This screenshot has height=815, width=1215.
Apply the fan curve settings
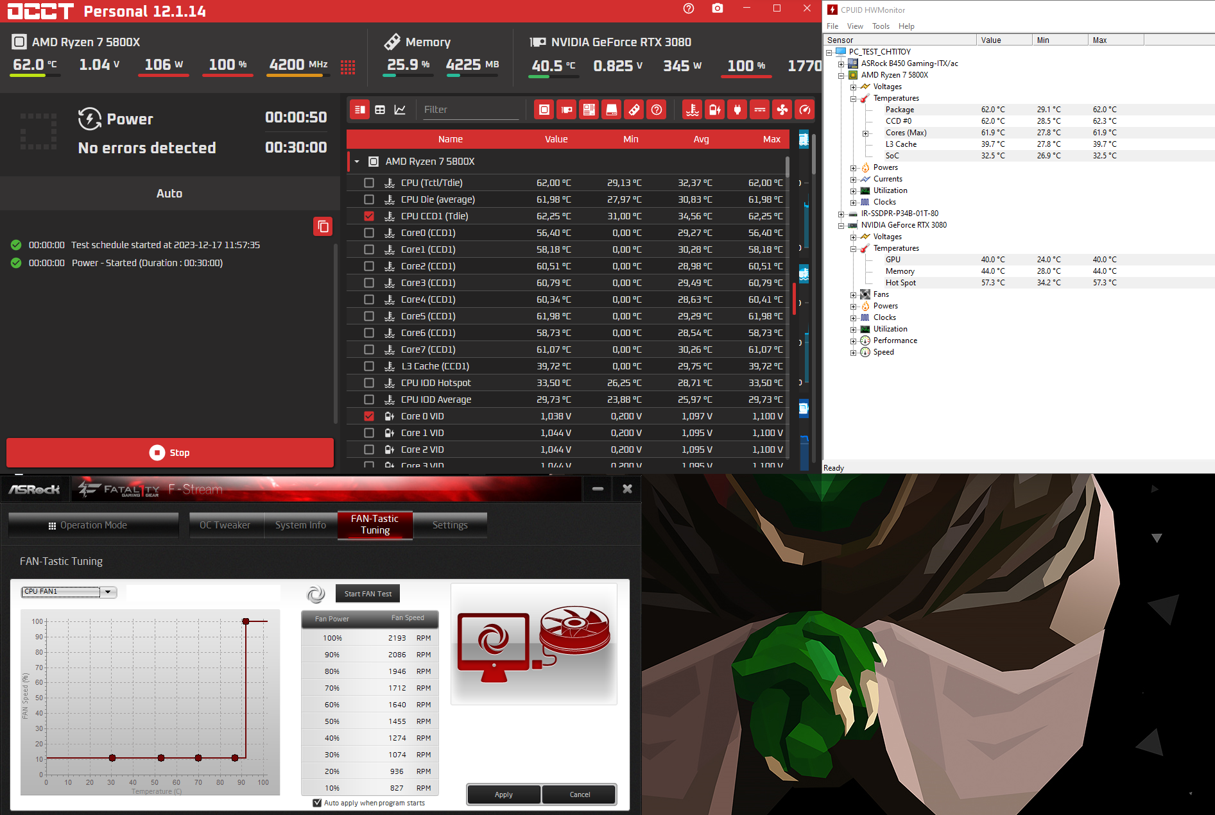(x=504, y=794)
